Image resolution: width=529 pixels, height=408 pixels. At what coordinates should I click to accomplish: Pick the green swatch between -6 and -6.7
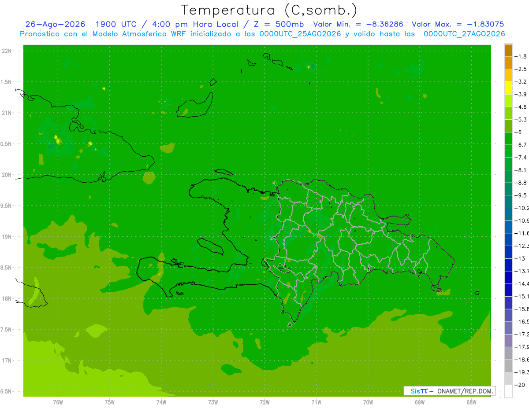(508, 139)
